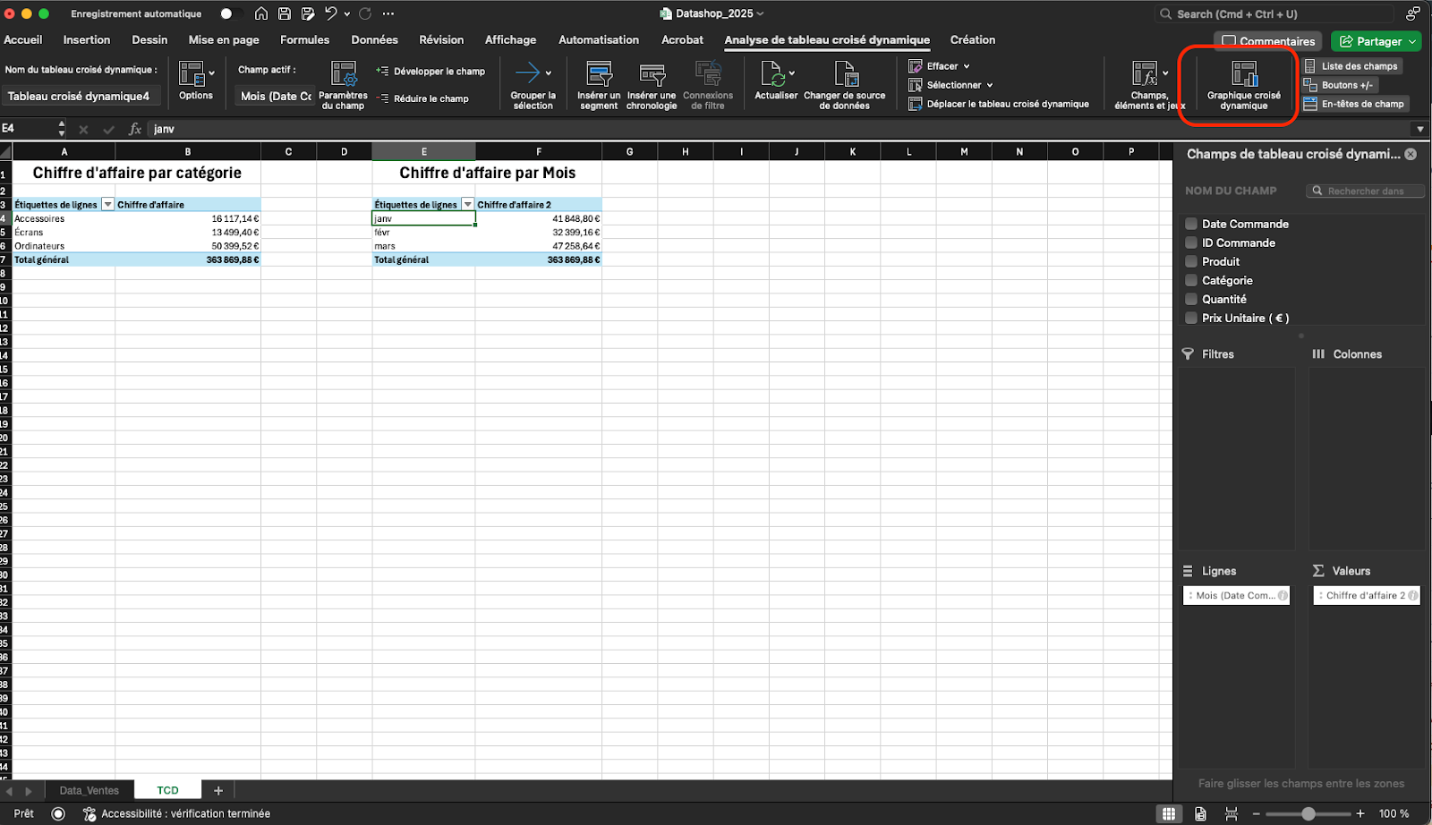The height and width of the screenshot is (825, 1432).
Task: Open the Création ribbon tab
Action: (x=973, y=39)
